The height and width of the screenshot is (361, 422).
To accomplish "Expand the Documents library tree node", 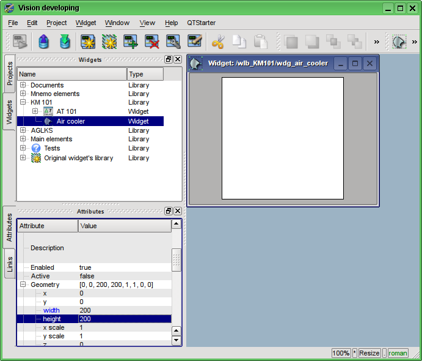I will pyautogui.click(x=23, y=85).
